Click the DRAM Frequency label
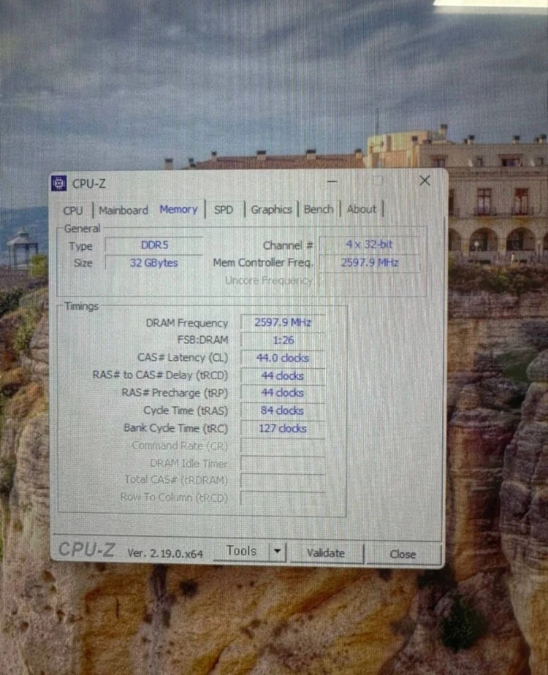 point(187,323)
